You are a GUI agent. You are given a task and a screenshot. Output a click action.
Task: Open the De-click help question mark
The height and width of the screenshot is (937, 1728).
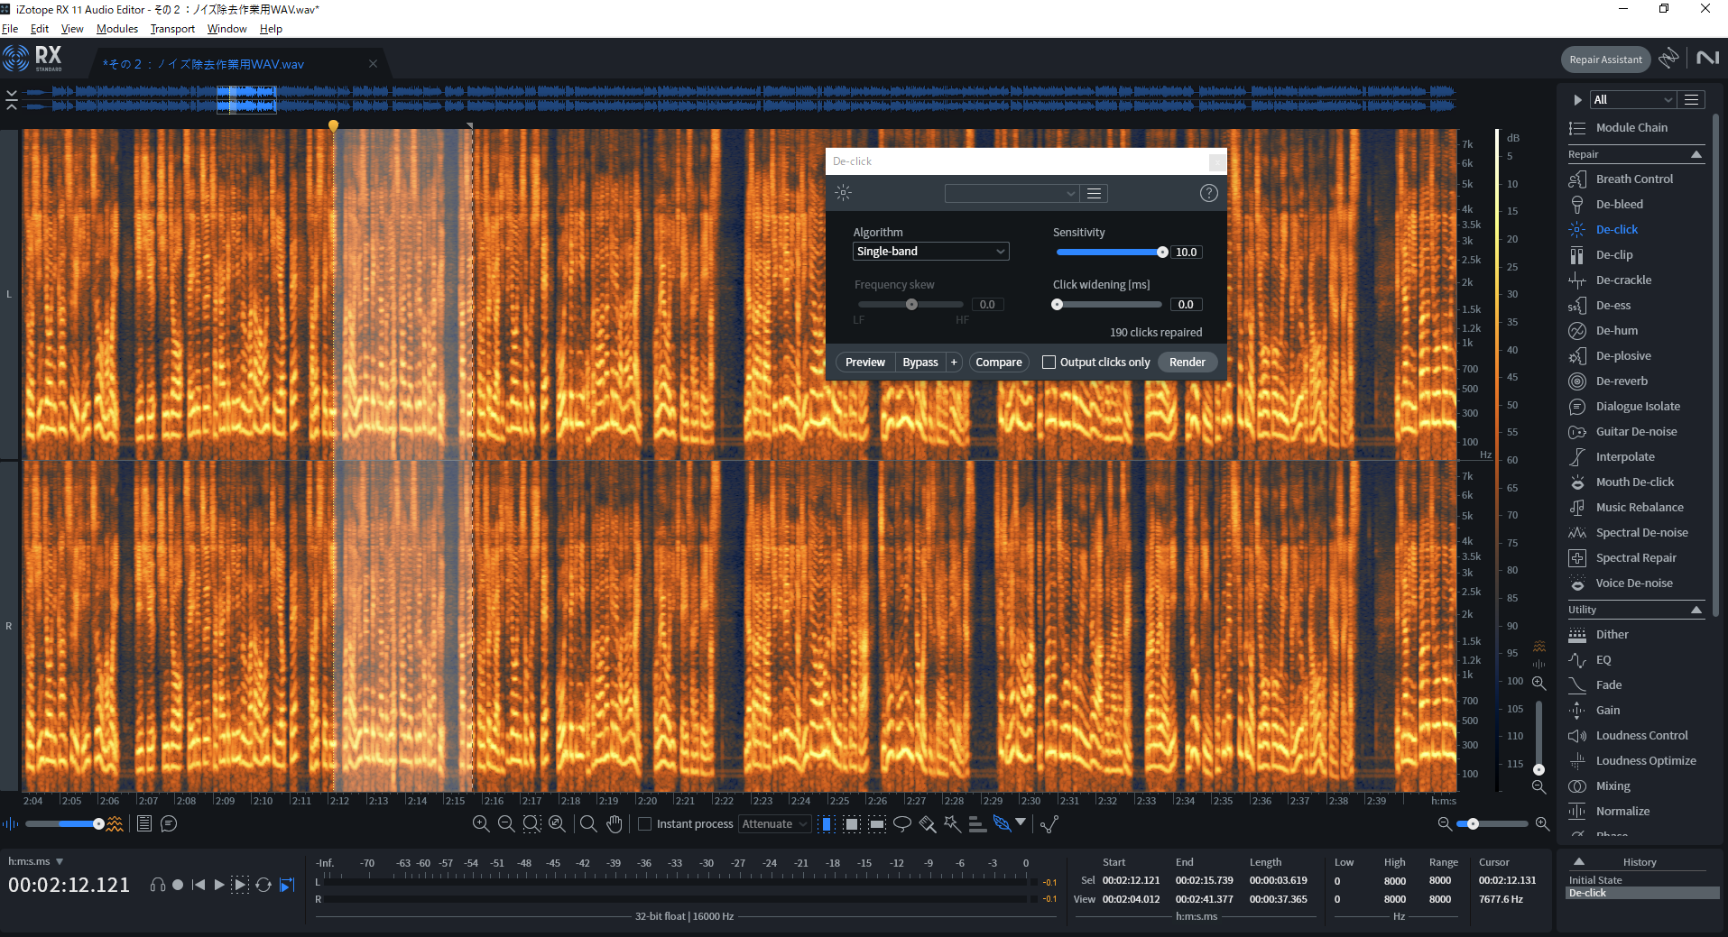pyautogui.click(x=1209, y=193)
